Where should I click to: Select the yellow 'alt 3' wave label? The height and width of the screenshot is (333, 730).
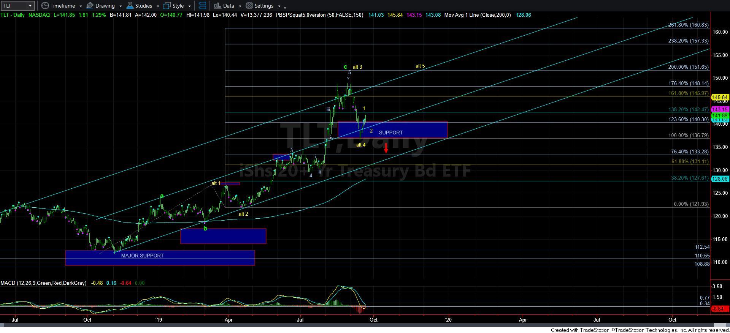357,67
